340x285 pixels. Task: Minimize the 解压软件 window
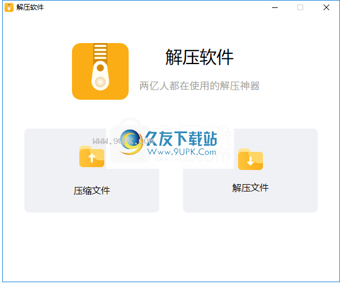tap(275, 7)
